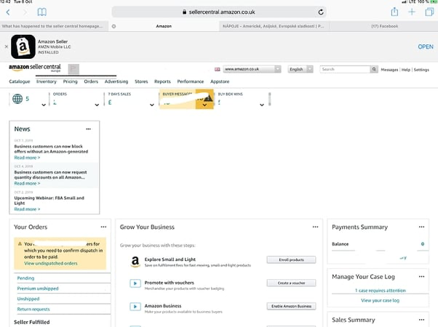Click the Balance info icon
The height and width of the screenshot is (327, 438).
coord(423,244)
